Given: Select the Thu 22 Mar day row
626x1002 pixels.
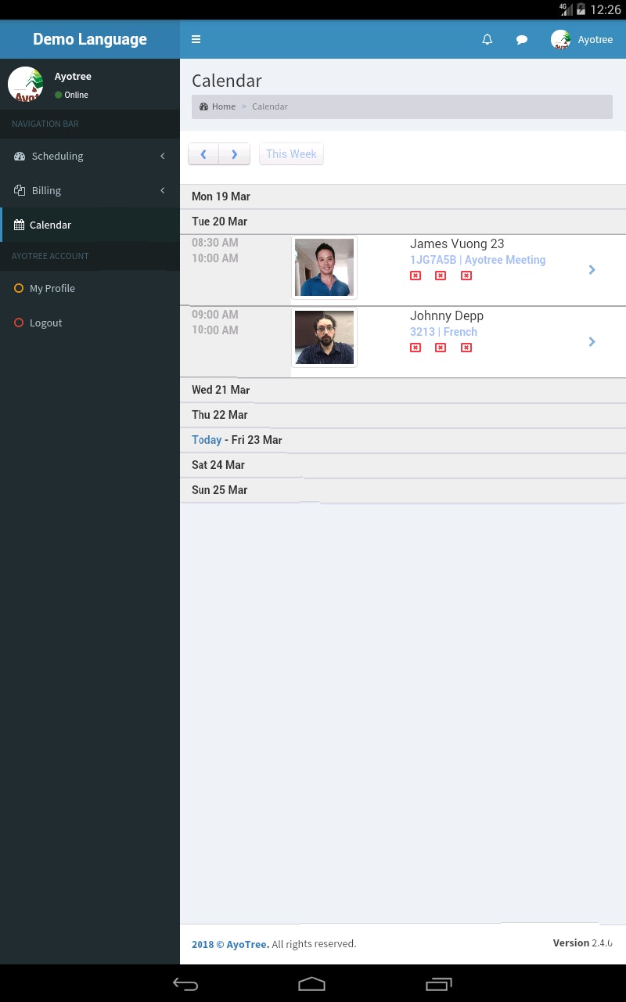Looking at the screenshot, I should coord(403,415).
